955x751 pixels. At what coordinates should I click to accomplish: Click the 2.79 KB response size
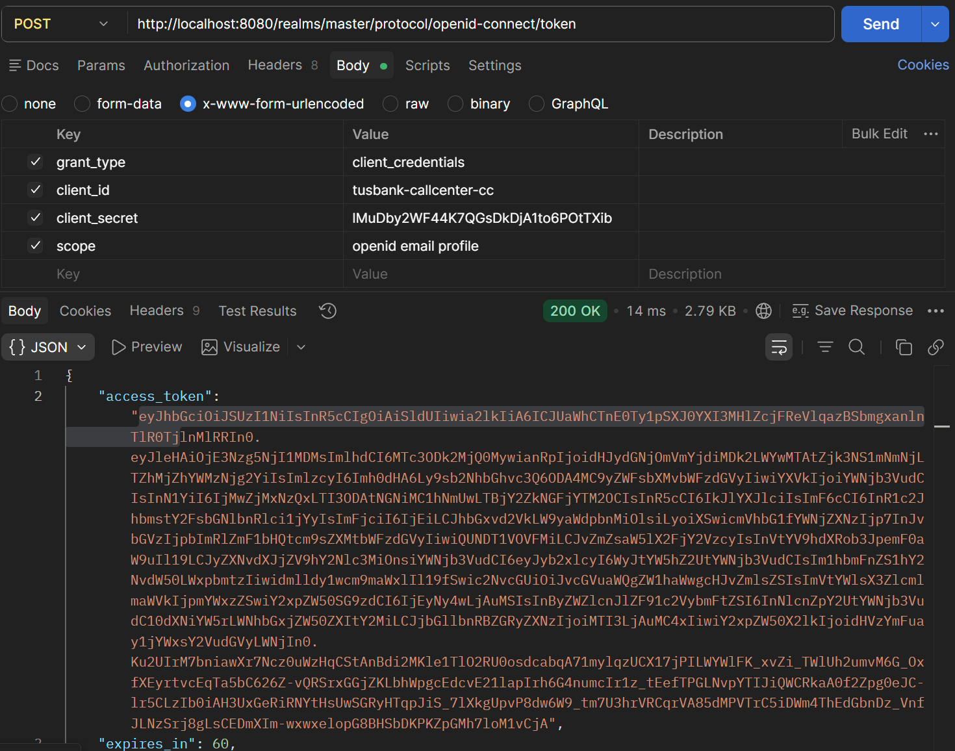(710, 311)
